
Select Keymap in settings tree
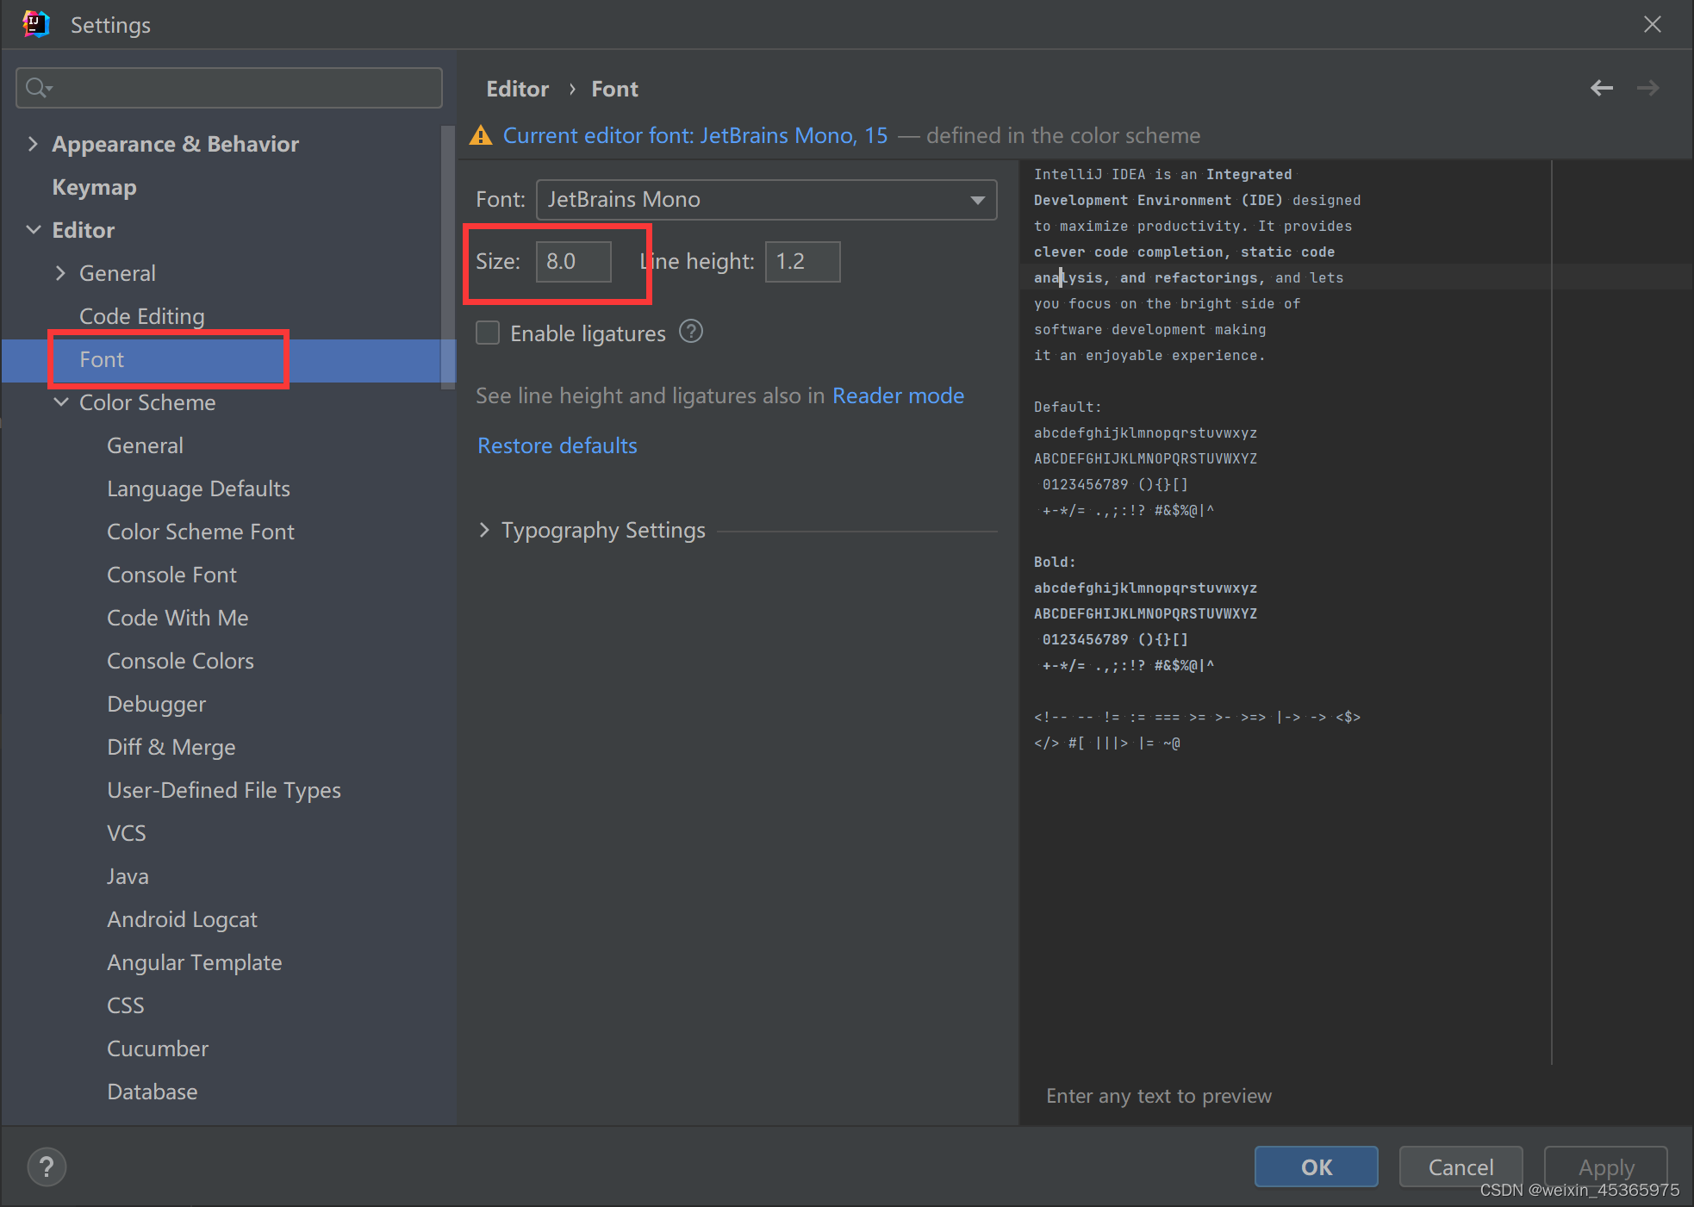[x=94, y=187]
